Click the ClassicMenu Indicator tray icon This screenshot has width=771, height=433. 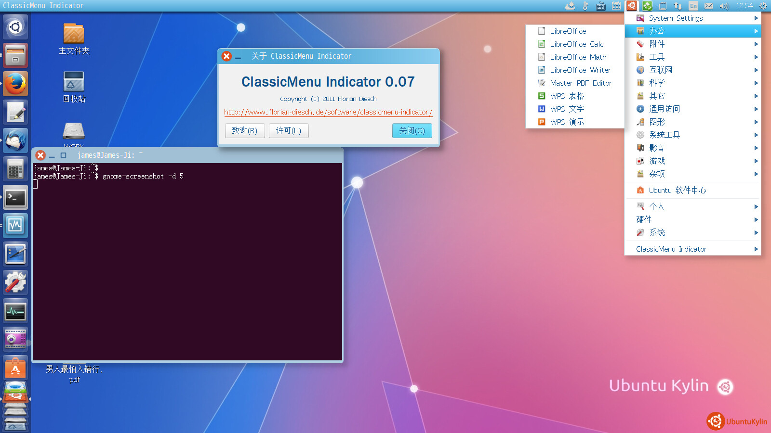(632, 6)
